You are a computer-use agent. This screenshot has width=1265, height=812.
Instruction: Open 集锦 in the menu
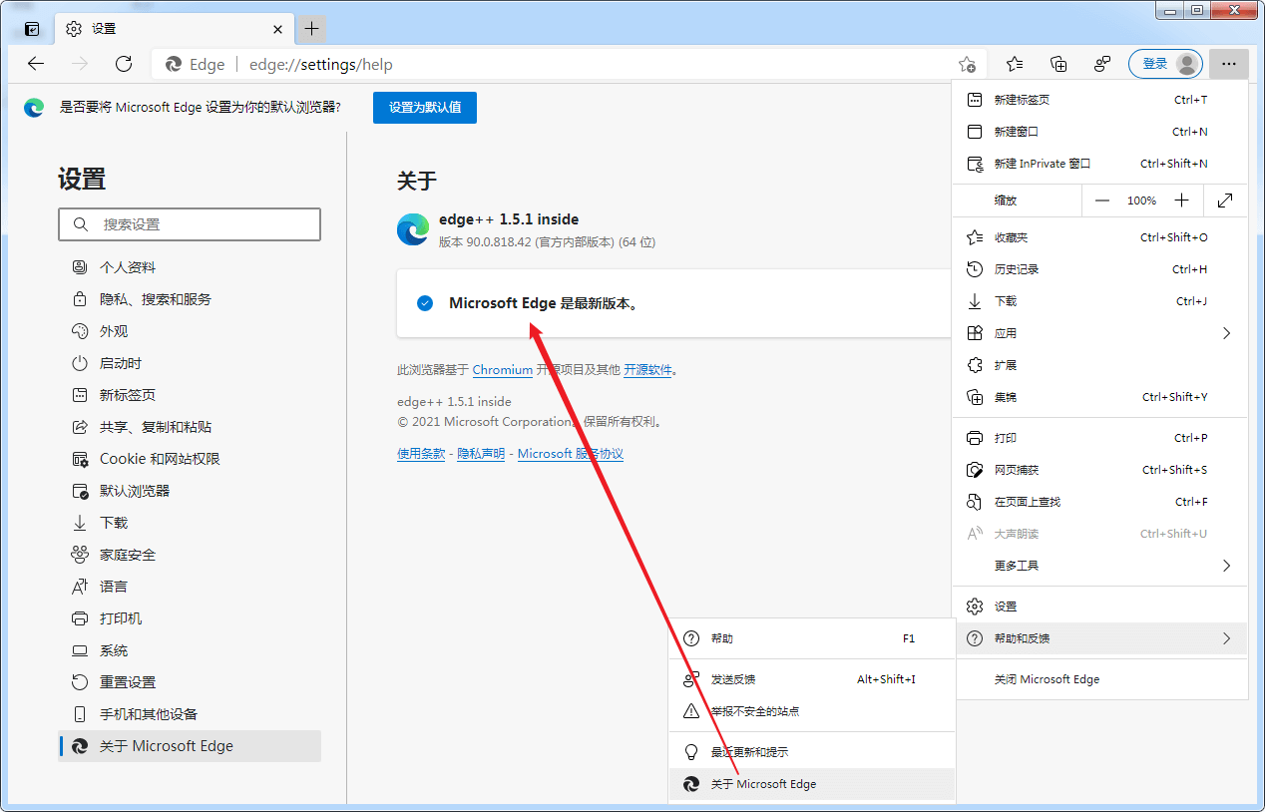[1100, 397]
